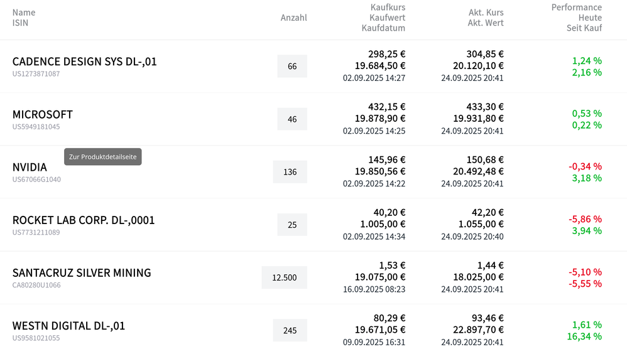This screenshot has height=354, width=627.
Task: Click Cadence purchase date 02.09.2025 14:27
Action: point(374,78)
